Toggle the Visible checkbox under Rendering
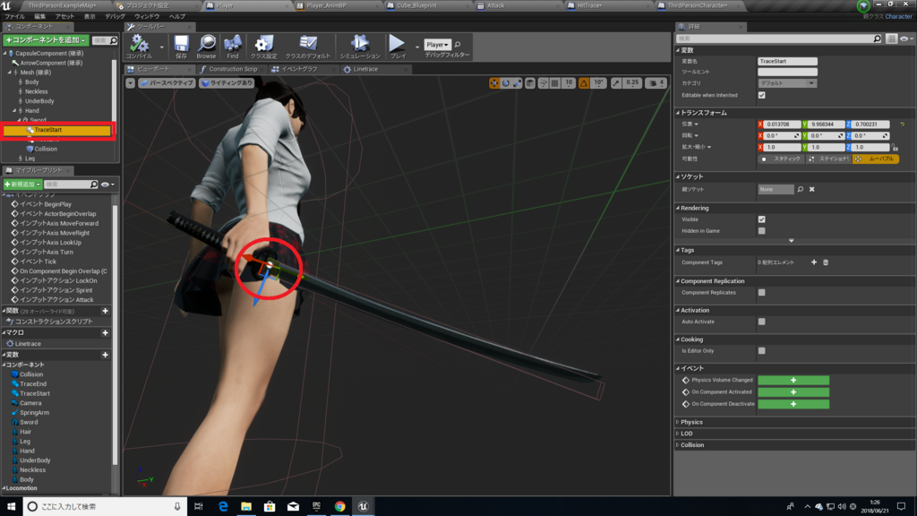This screenshot has height=516, width=917. point(761,219)
